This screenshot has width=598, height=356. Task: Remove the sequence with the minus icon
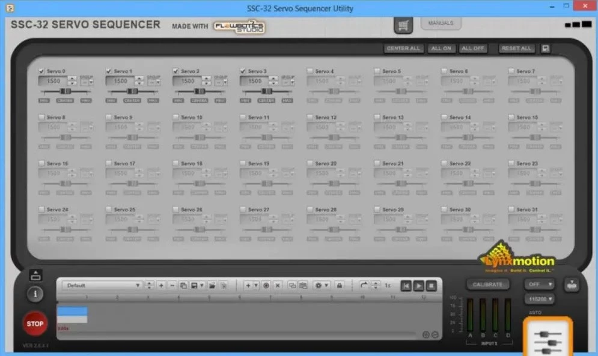coord(172,286)
